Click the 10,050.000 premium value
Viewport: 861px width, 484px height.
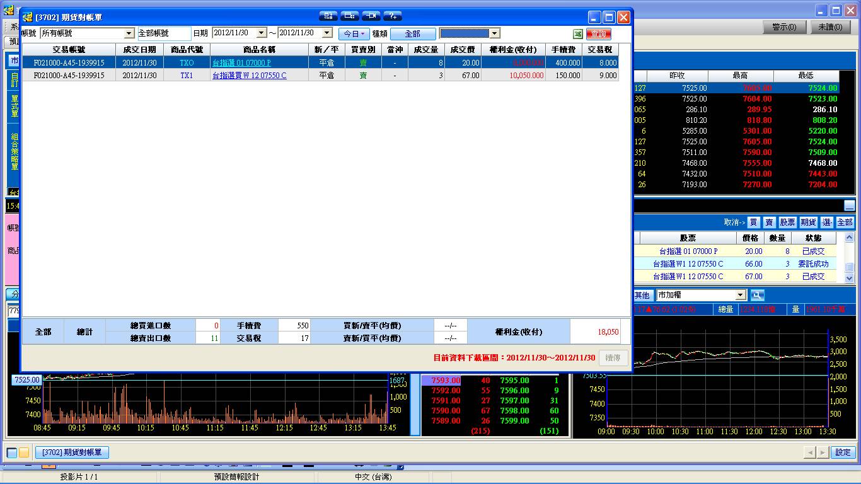click(526, 76)
